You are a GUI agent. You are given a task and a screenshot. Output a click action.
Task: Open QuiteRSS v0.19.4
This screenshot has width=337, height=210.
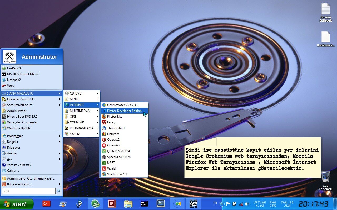tap(125, 151)
